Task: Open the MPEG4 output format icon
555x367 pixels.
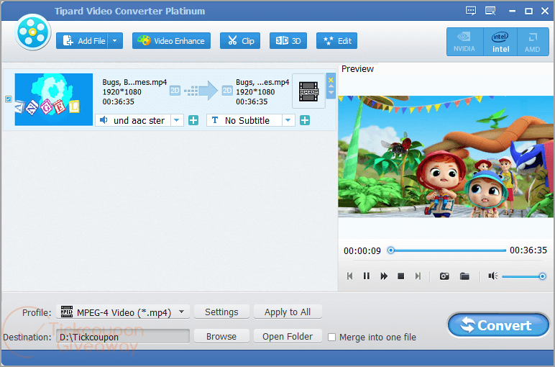Action: (308, 91)
